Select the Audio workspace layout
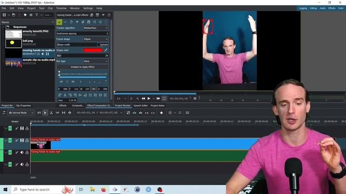Screen dimensions: 346x194 pos(323,8)
